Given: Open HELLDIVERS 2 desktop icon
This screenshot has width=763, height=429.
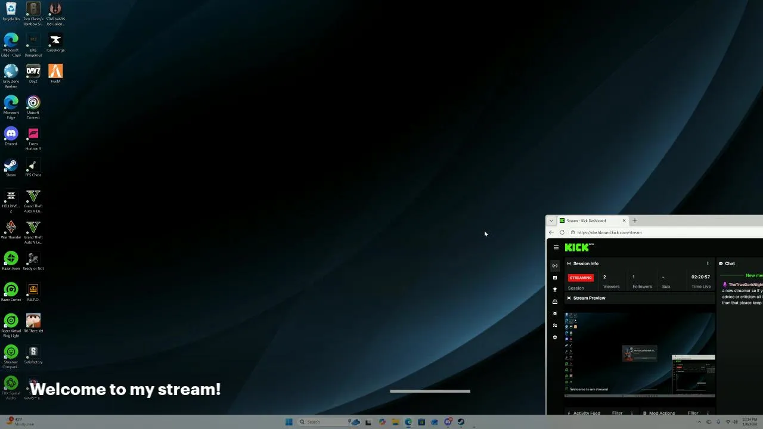Looking at the screenshot, I should (11, 201).
